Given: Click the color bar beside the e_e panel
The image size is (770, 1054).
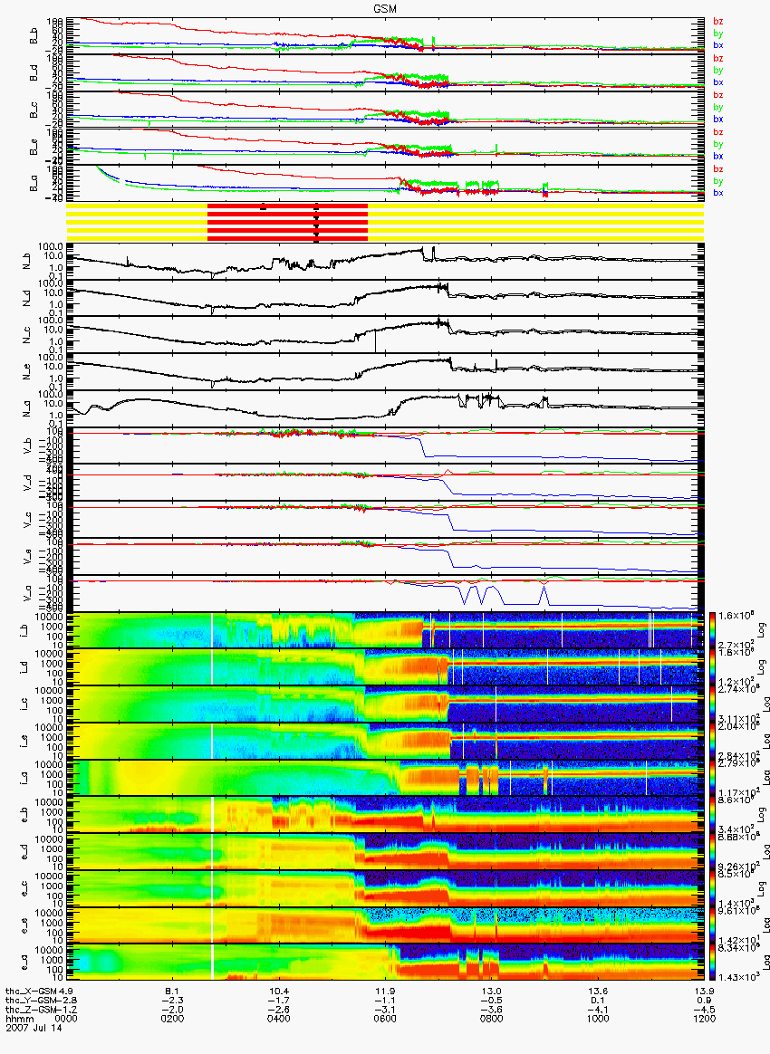Looking at the screenshot, I should (712, 926).
